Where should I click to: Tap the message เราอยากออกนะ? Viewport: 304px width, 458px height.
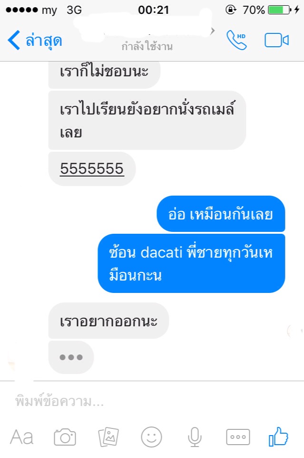(108, 321)
